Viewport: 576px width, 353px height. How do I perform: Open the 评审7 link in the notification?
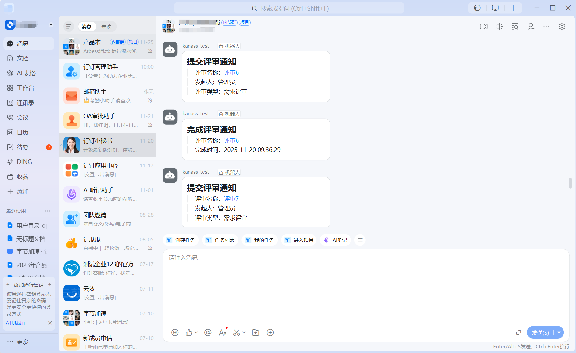pos(231,199)
